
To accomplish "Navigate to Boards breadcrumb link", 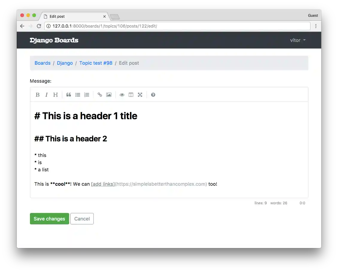I will pos(43,63).
